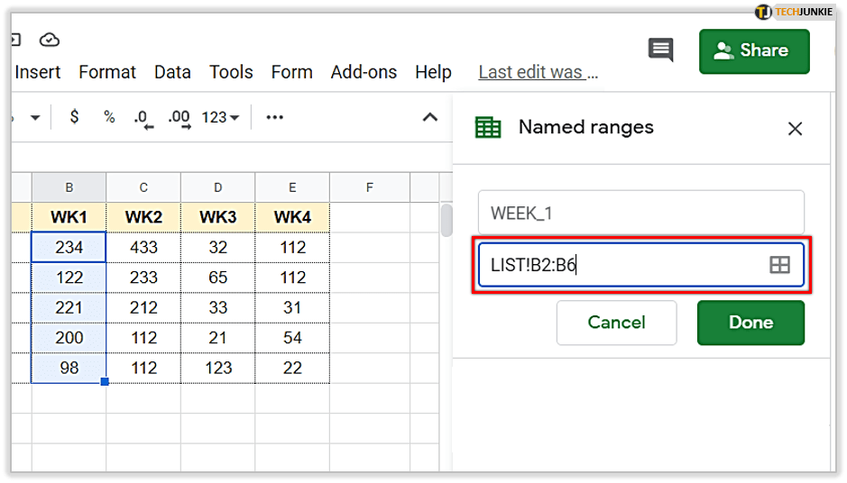Screen dimensions: 847x483
Task: Click the LIST!B2:B6 range input field
Action: 622,265
